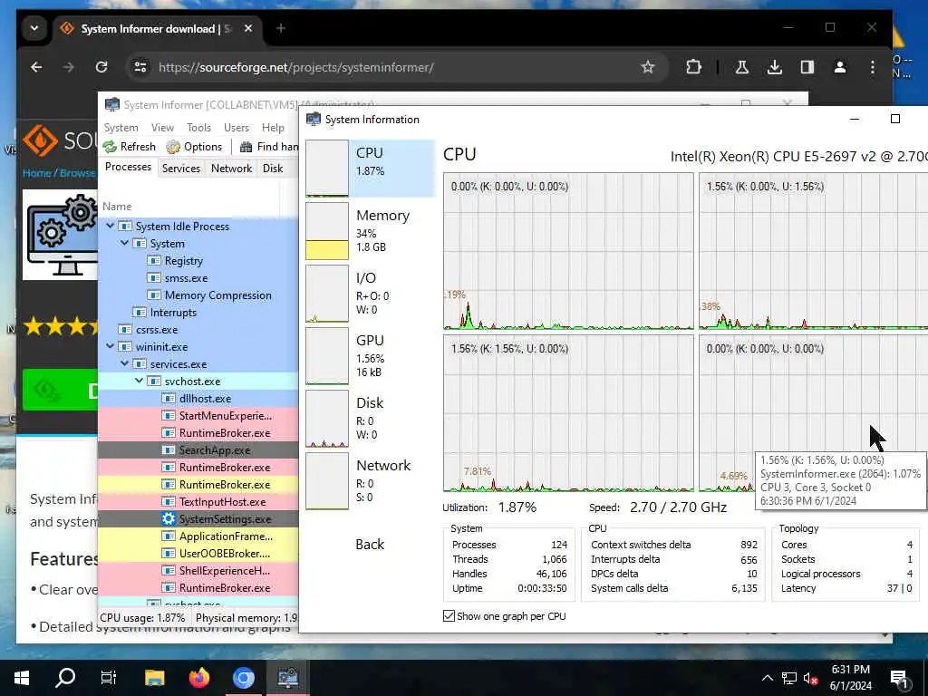Click the SystemSettings.exe gear icon
Screen dimensions: 928x696
tap(169, 518)
